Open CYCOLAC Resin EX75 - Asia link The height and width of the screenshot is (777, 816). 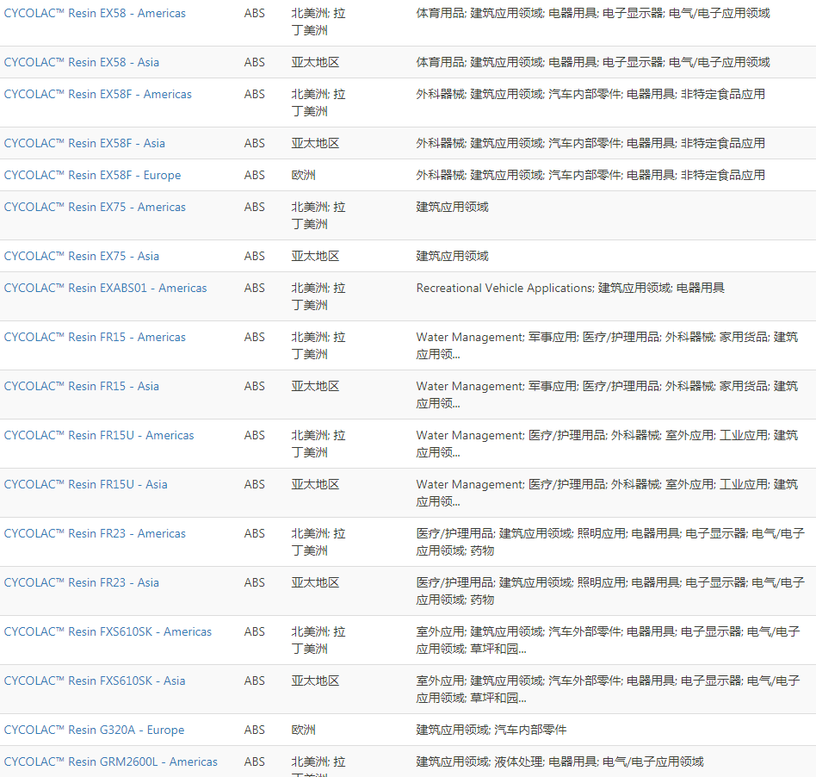coord(82,256)
